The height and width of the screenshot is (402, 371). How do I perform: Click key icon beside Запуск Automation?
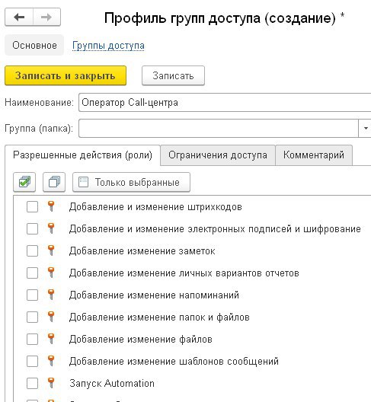(51, 383)
